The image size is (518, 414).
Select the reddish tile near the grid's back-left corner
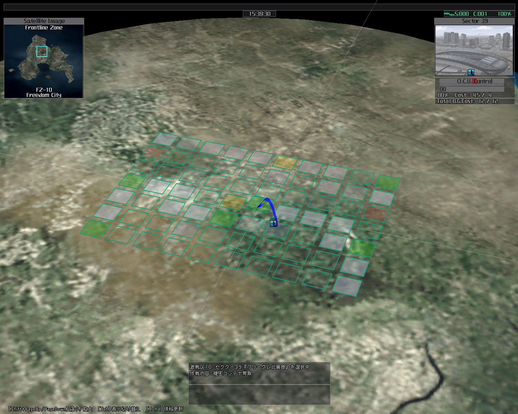coord(154,152)
